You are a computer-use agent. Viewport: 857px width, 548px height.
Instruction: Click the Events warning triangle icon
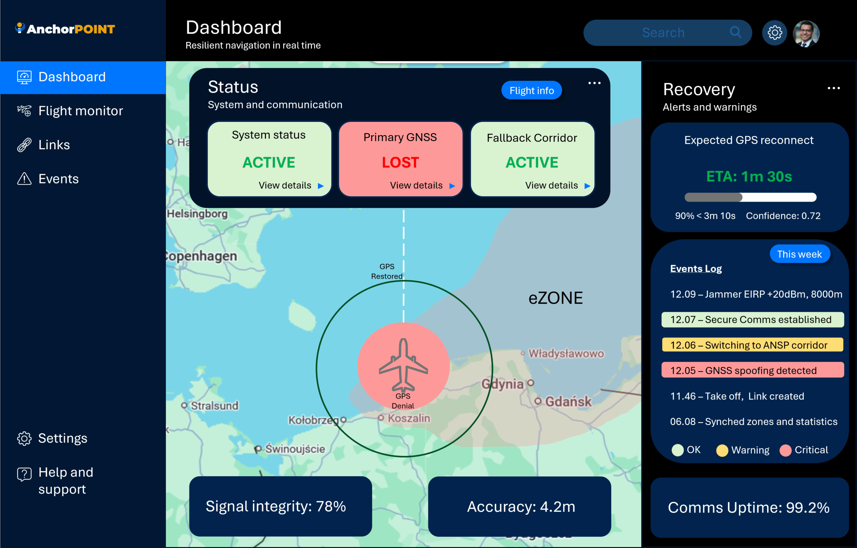[x=24, y=179]
